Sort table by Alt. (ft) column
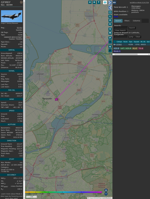 [143, 42]
